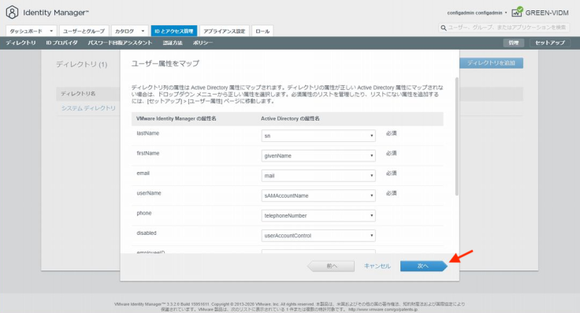Click the ディレクトリ名 column header

(78, 94)
